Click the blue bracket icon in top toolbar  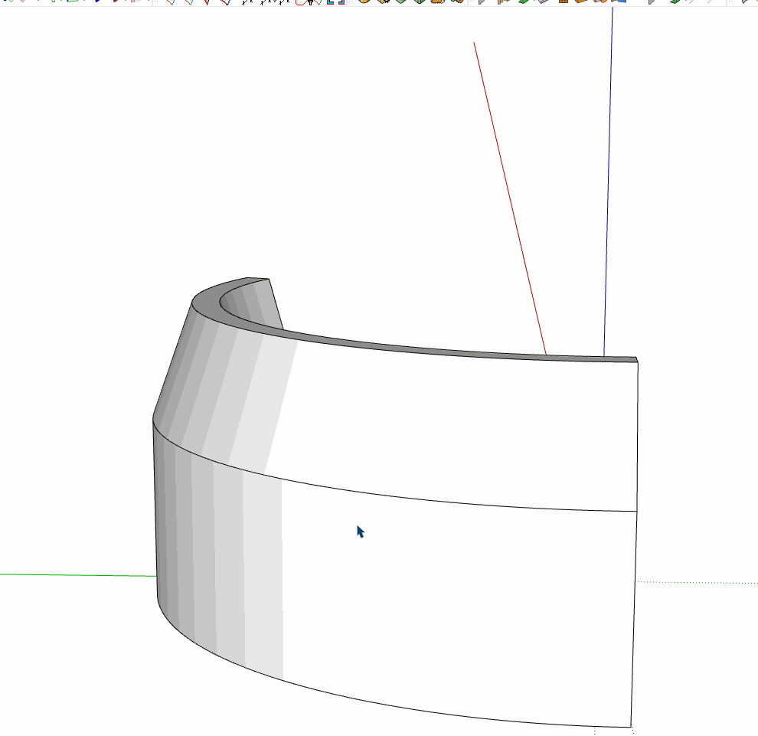335,2
